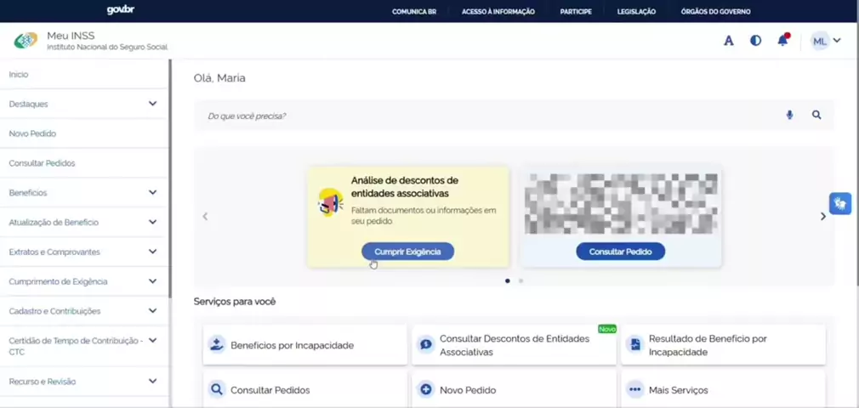Click the Consultar Pedido button
Viewport: 859px width, 408px height.
(x=620, y=252)
